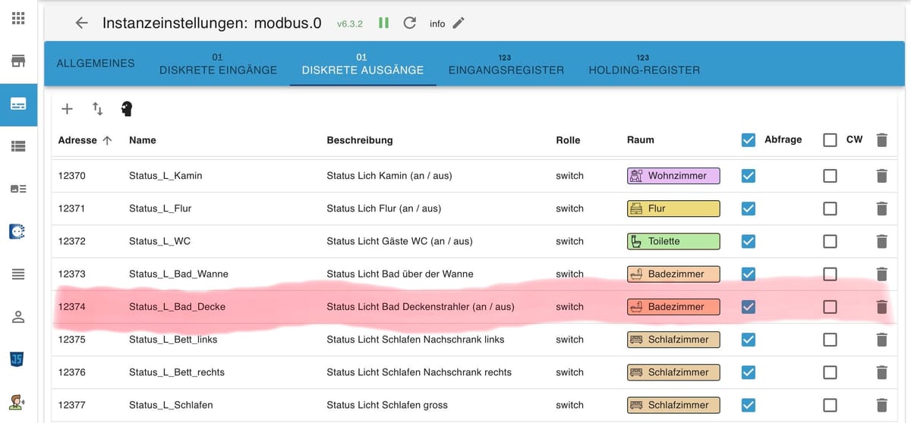Open the log lines icon in sidebar

pyautogui.click(x=18, y=274)
